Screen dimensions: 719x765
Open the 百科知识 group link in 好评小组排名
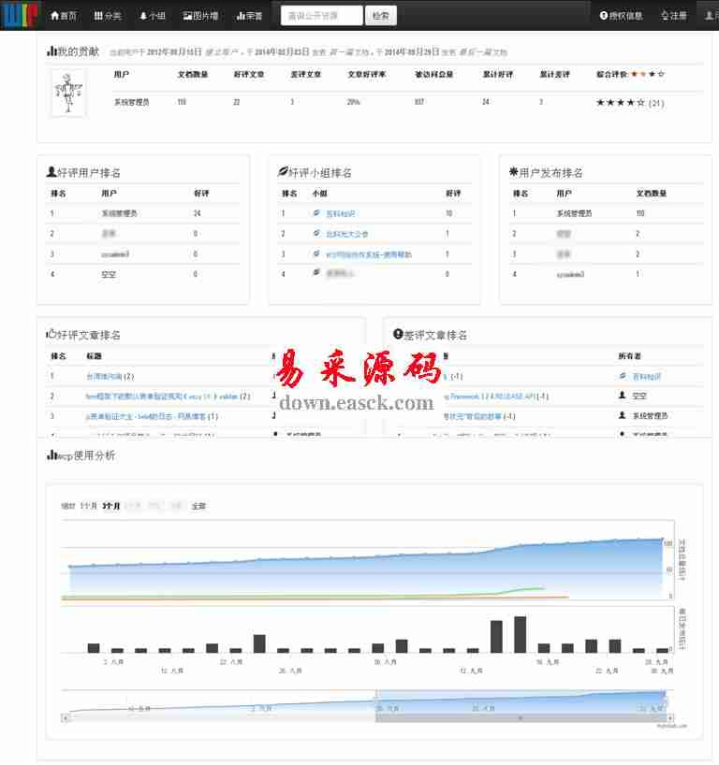(340, 214)
